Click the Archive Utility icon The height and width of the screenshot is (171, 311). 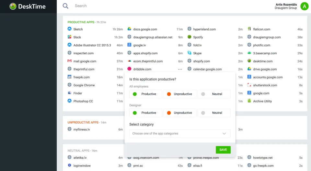(249, 101)
